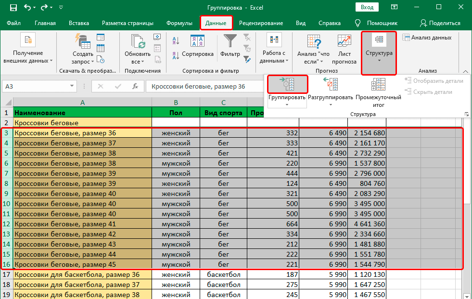Click the Промежуточный итог (Subtotal) icon
The image size is (472, 299).
pyautogui.click(x=378, y=85)
